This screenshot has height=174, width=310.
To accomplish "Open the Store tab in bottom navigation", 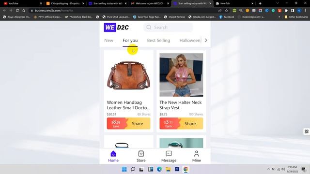I will [x=141, y=157].
